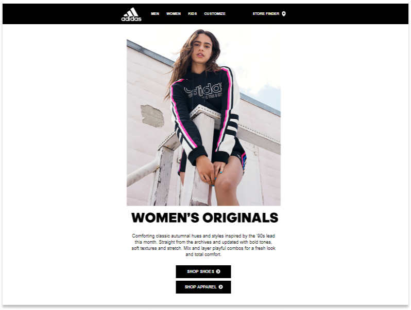Select Kids in the navigation bar
411x310 pixels.
tap(193, 13)
